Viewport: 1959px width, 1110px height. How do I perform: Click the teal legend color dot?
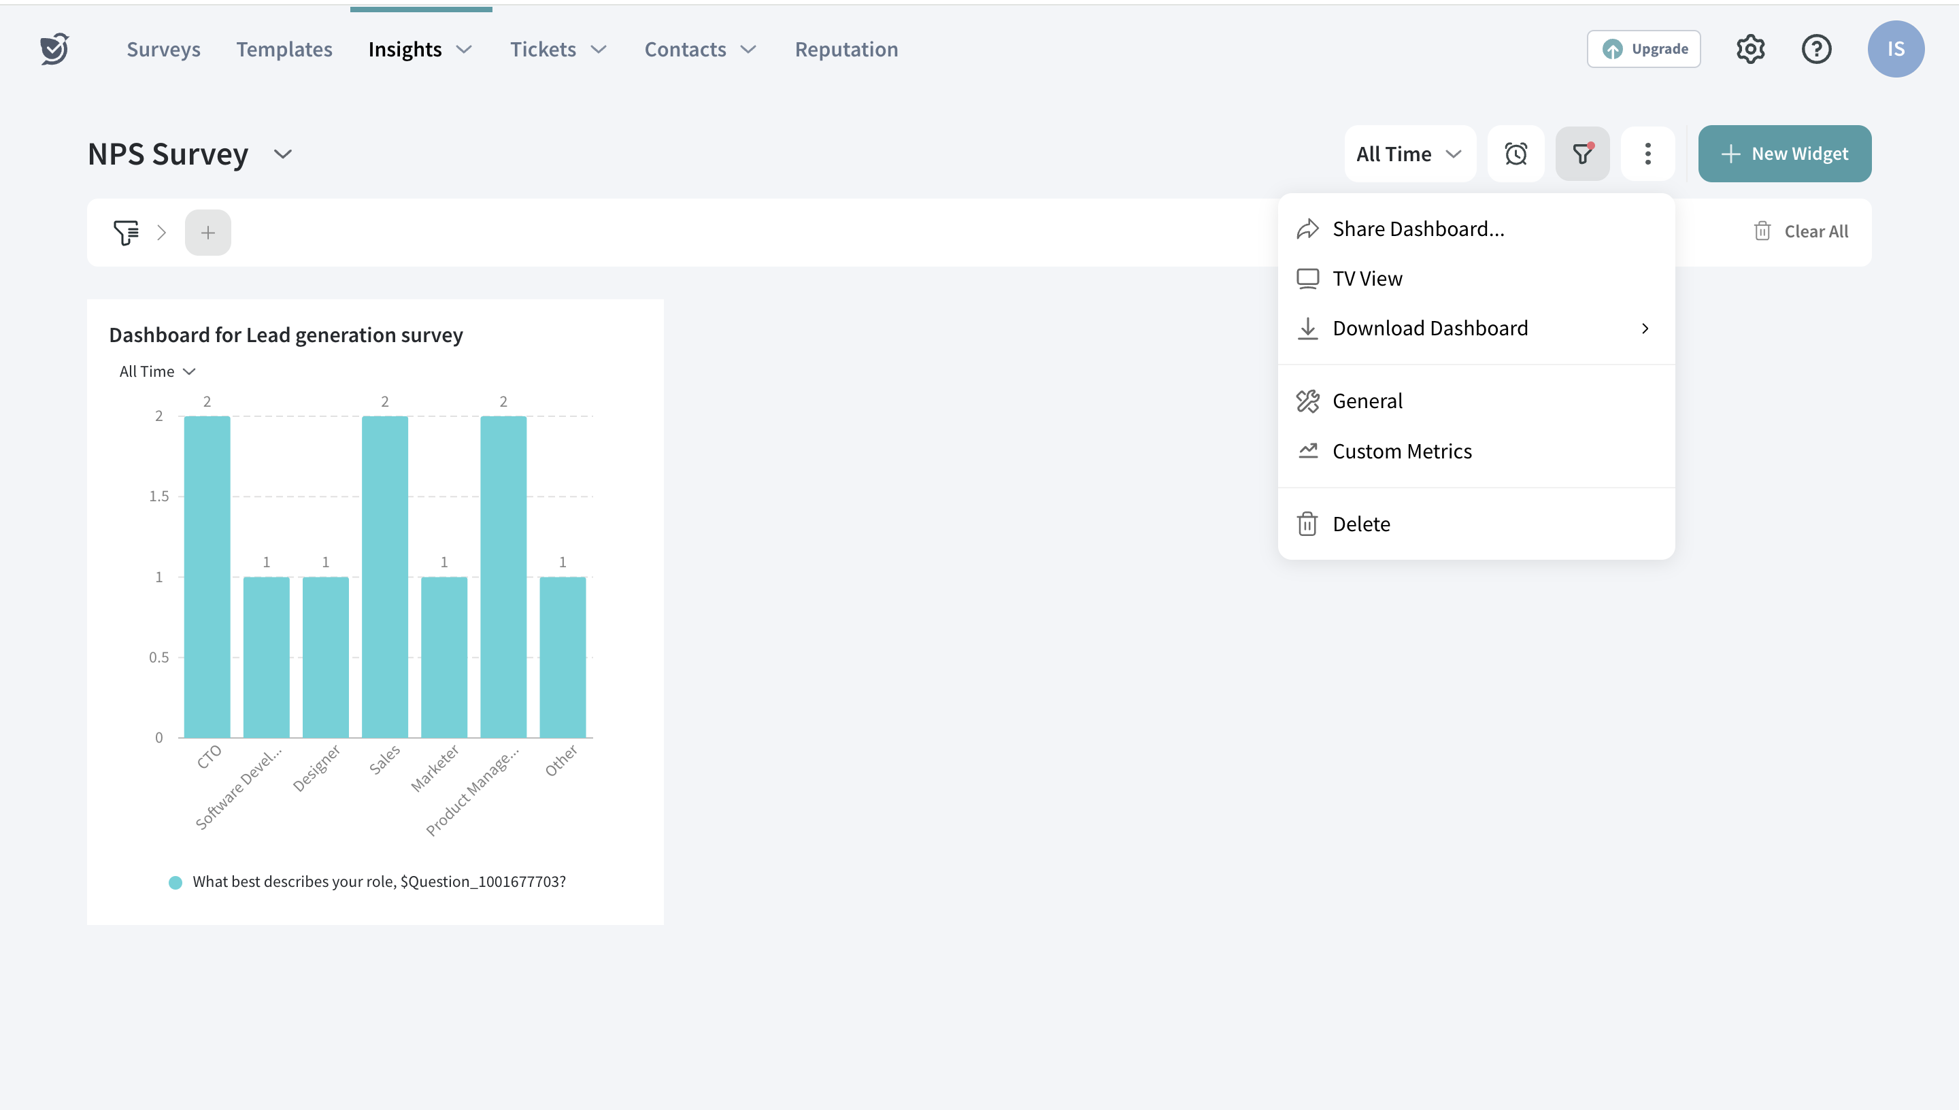(x=175, y=882)
